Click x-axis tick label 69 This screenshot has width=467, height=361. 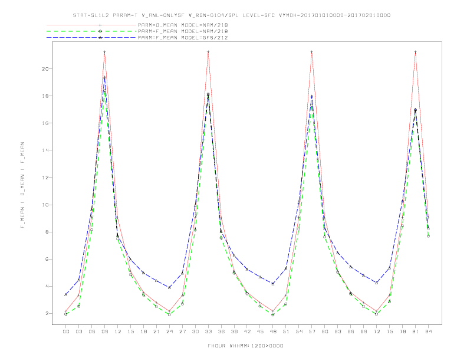click(364, 332)
